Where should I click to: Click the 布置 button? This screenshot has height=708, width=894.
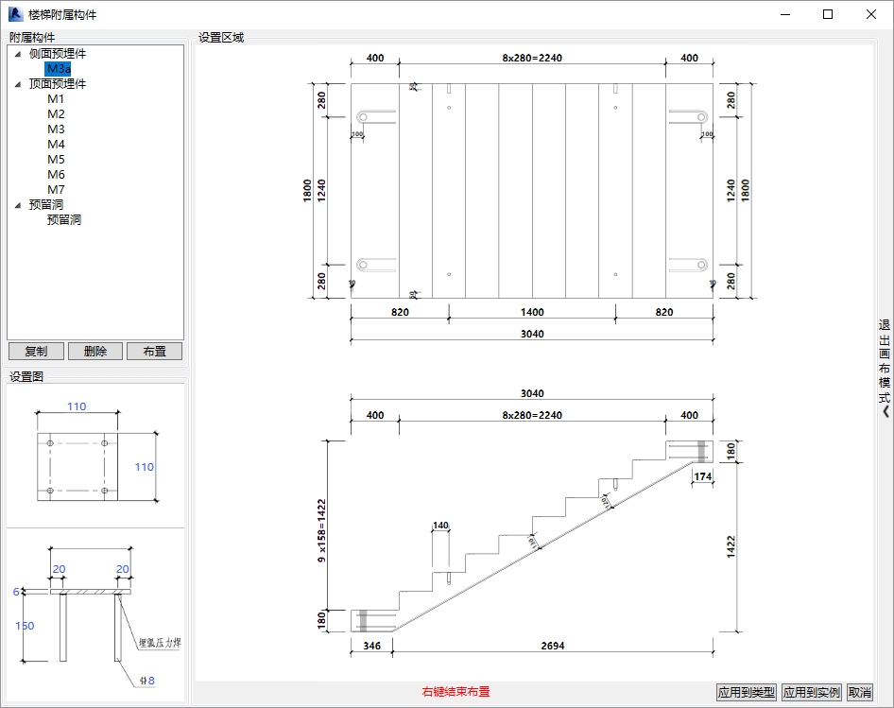coord(154,352)
